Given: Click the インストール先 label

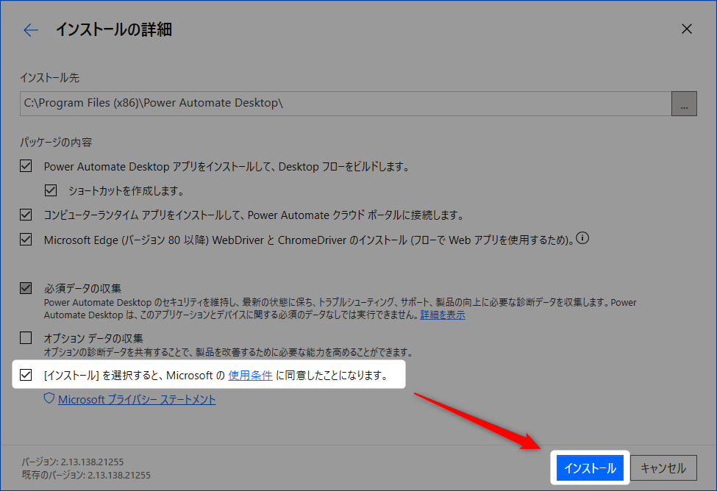Looking at the screenshot, I should tap(49, 78).
